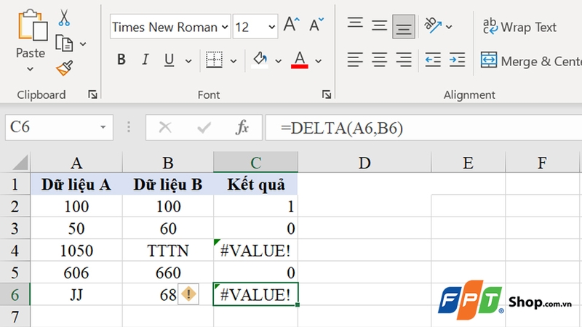Toggle the Bottom Align button
The width and height of the screenshot is (582, 327).
pos(404,26)
